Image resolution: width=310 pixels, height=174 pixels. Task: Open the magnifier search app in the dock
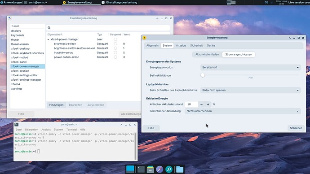(169, 169)
